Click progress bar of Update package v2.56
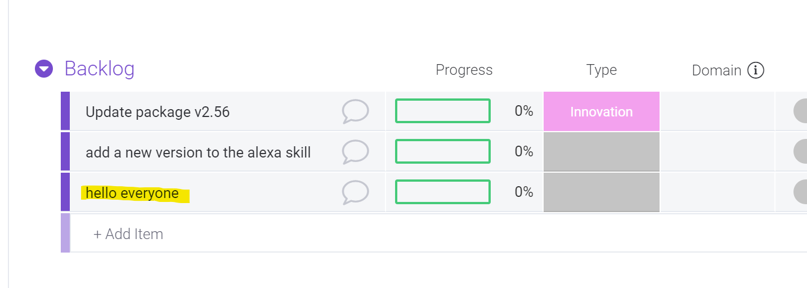This screenshot has width=807, height=288. pos(442,111)
